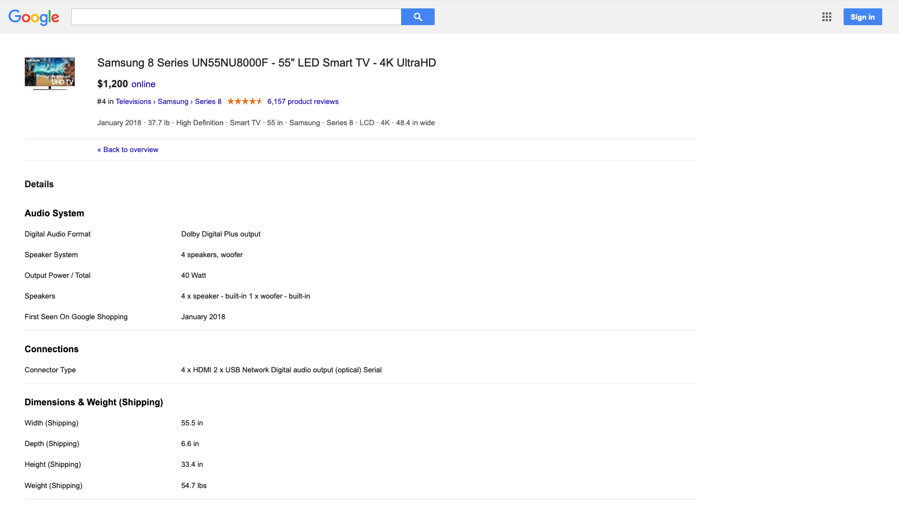Click '4 speakers, woofer' value
The height and width of the screenshot is (511, 899).
click(212, 254)
